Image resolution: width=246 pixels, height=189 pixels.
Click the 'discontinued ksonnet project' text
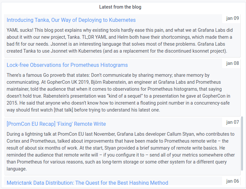[196, 51]
